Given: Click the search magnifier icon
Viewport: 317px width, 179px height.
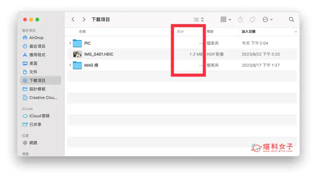Looking at the screenshot, I should pyautogui.click(x=291, y=19).
